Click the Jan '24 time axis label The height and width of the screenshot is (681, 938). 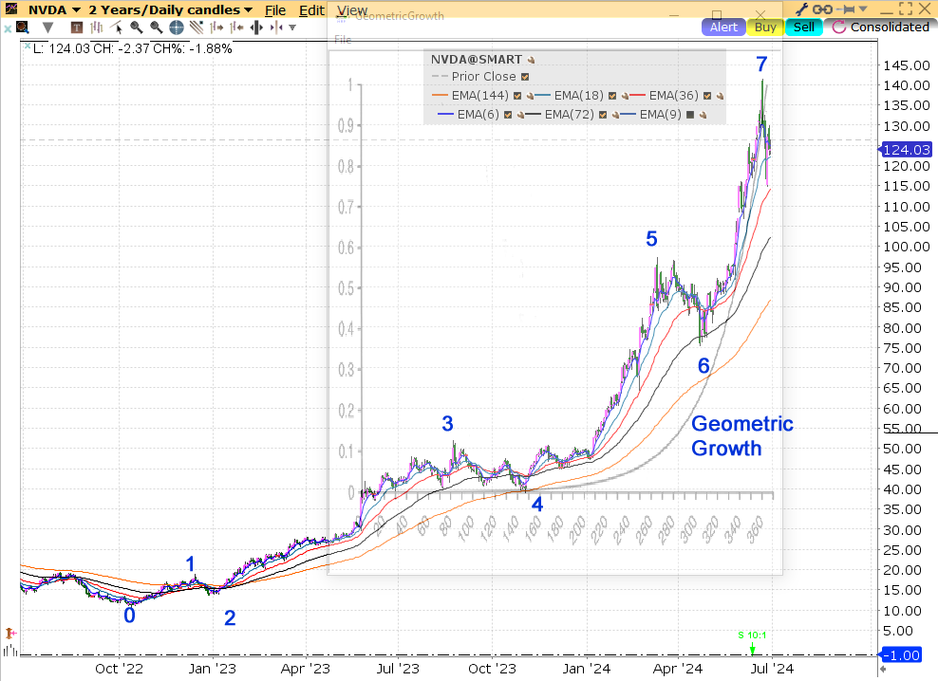pyautogui.click(x=587, y=669)
